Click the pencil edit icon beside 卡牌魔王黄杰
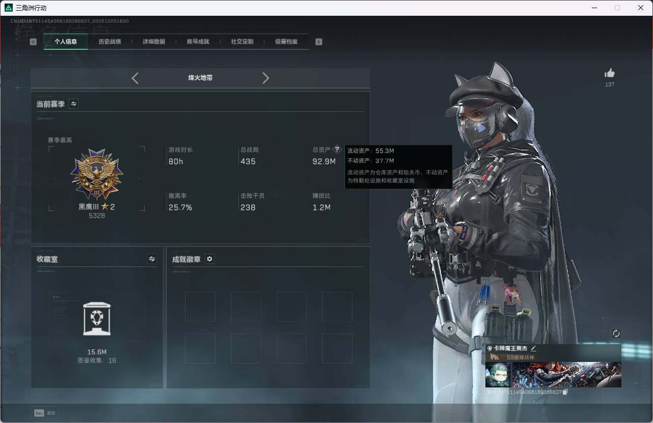 (533, 348)
